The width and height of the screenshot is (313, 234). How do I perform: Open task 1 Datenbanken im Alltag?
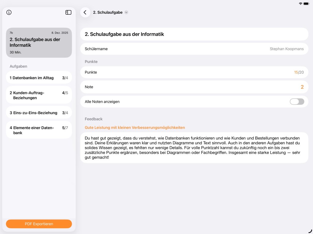click(39, 78)
